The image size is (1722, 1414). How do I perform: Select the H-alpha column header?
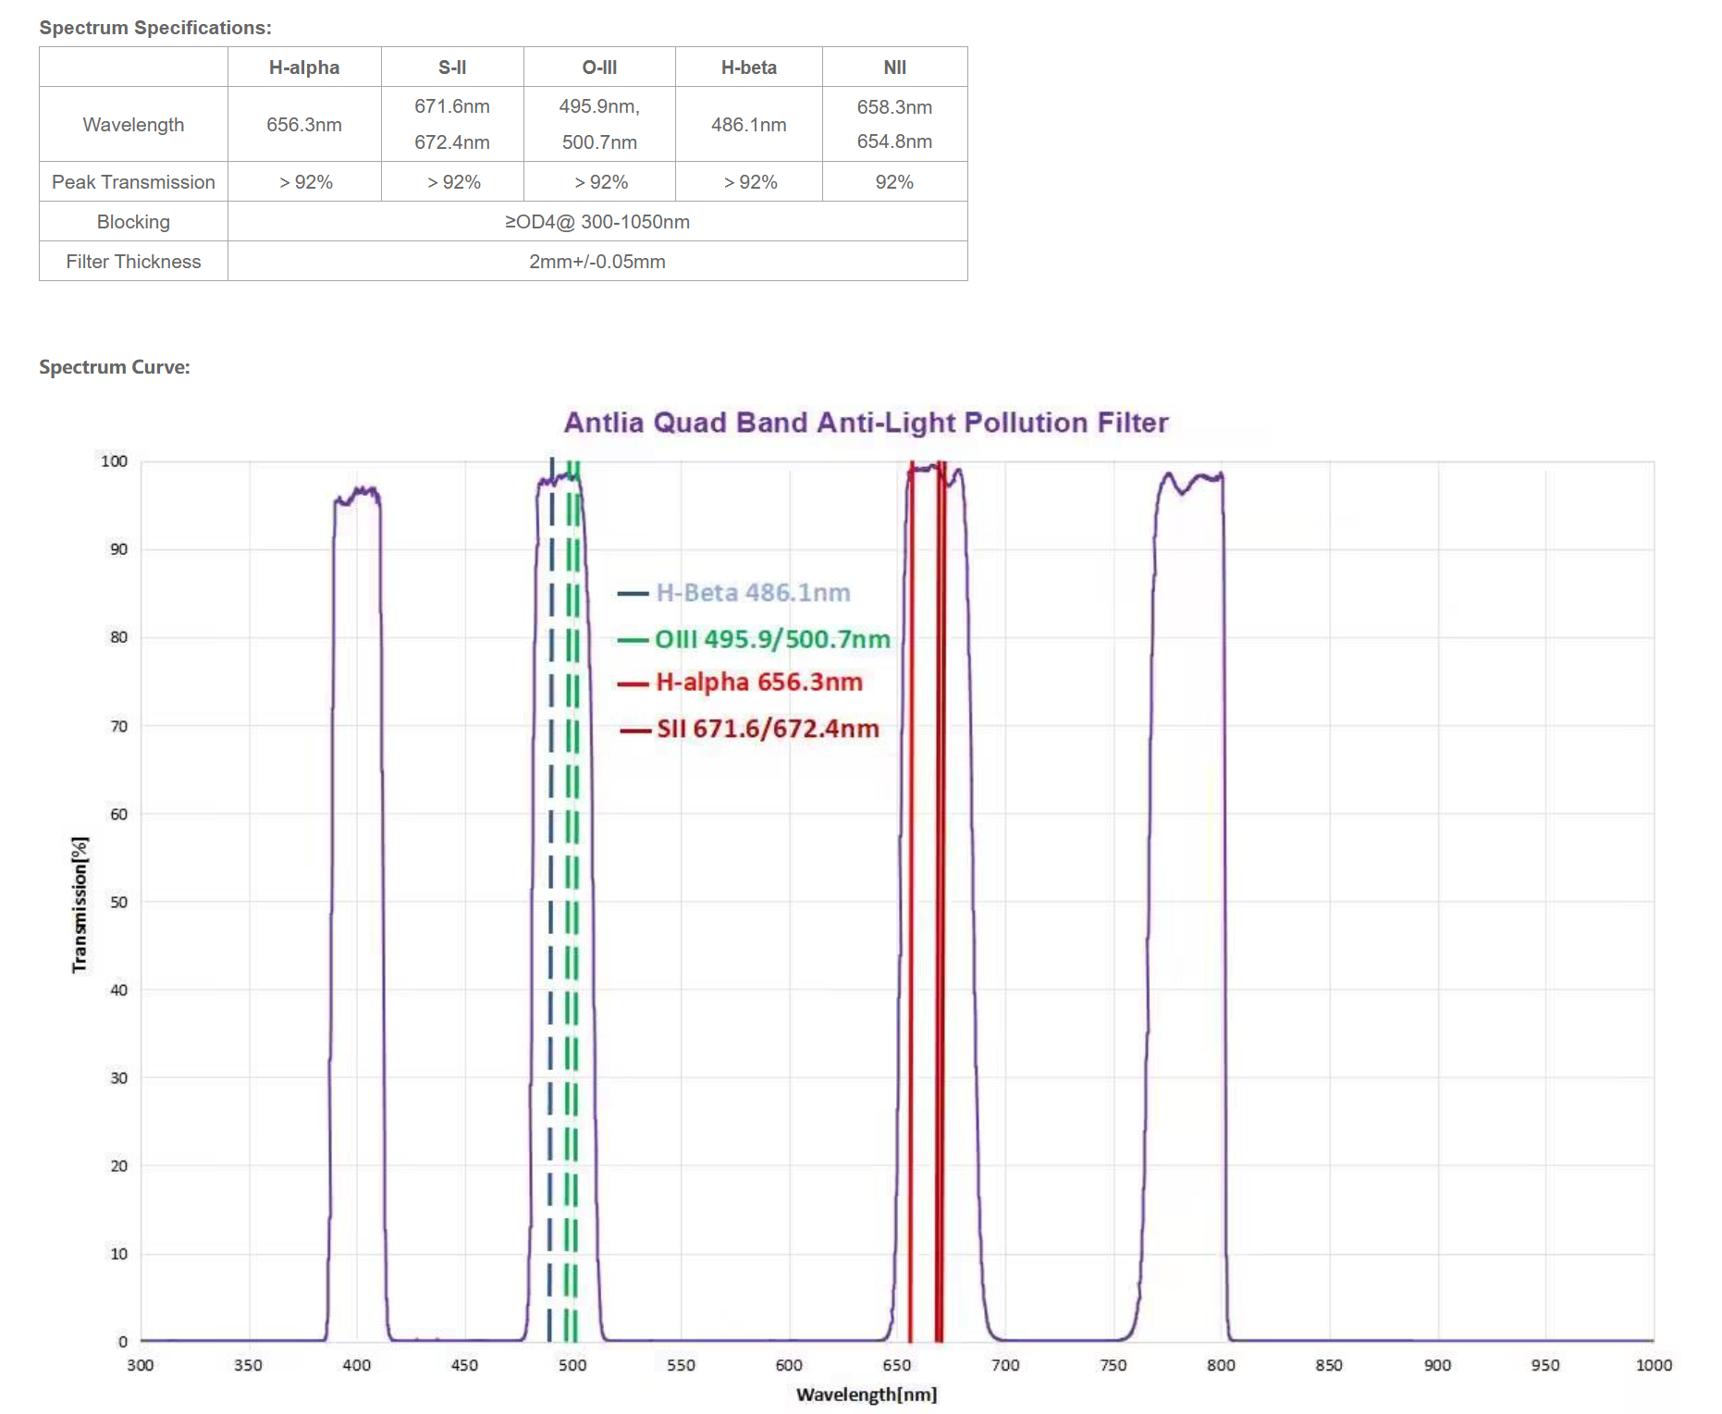pos(304,68)
